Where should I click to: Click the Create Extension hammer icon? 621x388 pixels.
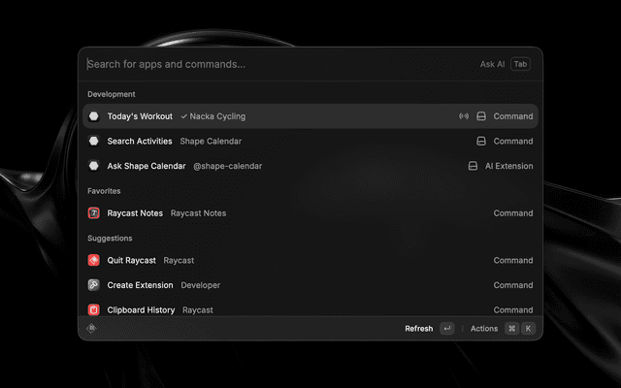94,285
